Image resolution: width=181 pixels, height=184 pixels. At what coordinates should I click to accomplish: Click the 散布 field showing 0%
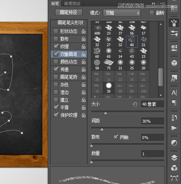[x=152, y=138]
